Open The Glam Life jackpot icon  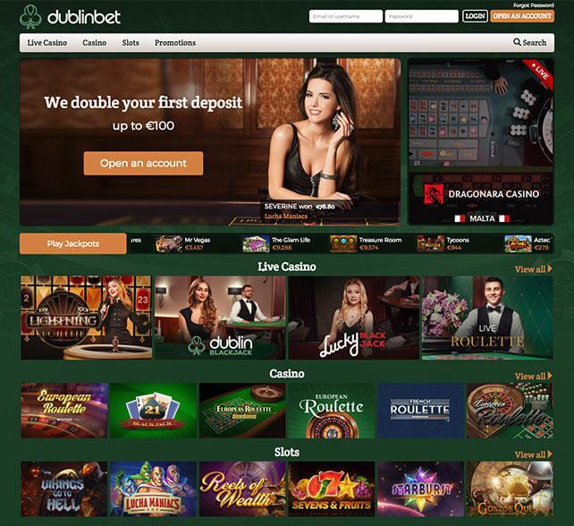(256, 243)
